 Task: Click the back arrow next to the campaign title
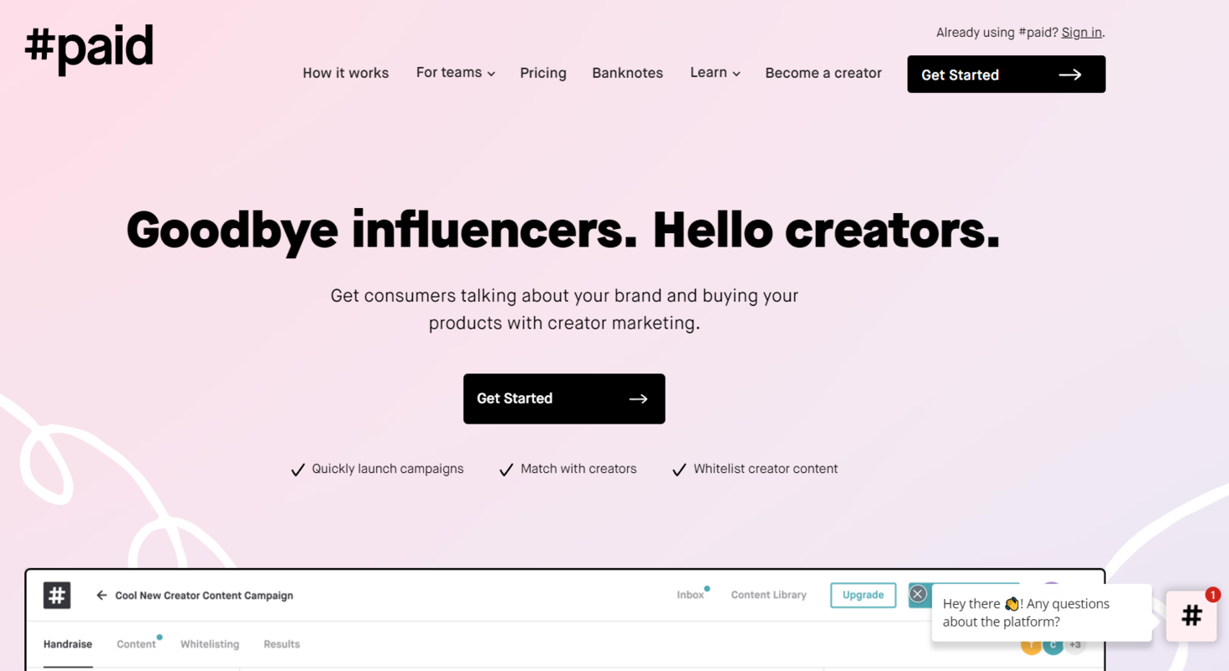point(101,595)
